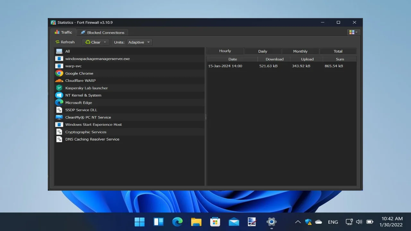Select the Microsoft Edge row text
411x231 pixels.
[79, 103]
